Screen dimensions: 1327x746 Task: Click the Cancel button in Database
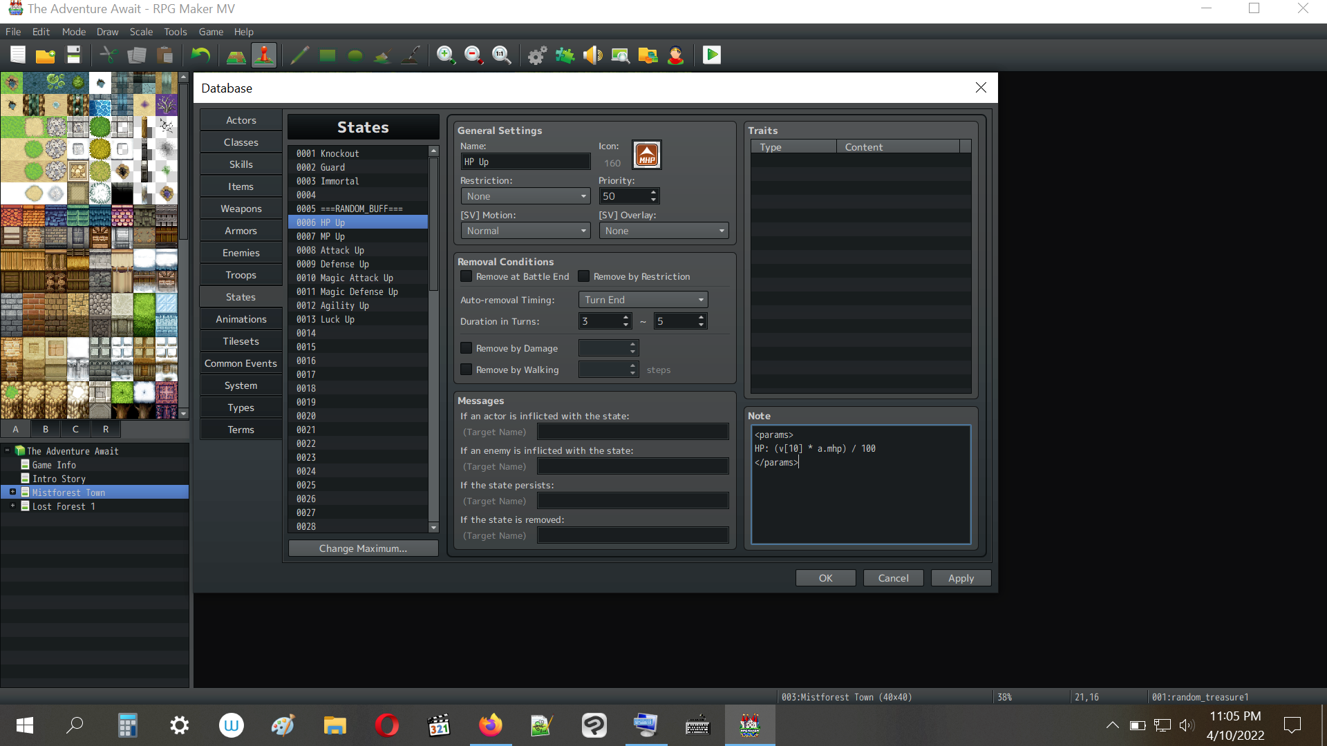coord(894,578)
